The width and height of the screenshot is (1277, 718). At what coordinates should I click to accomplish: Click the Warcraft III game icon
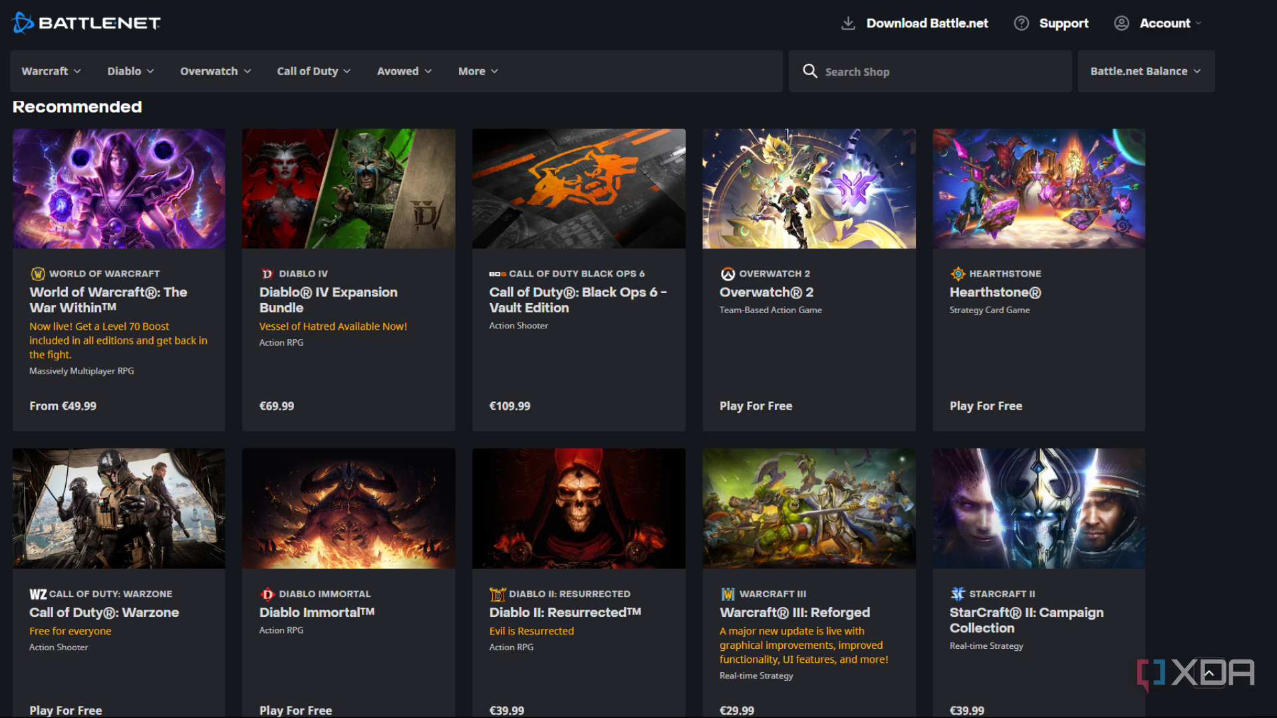[x=728, y=594]
